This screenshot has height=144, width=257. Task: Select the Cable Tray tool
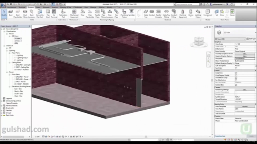click(x=146, y=13)
